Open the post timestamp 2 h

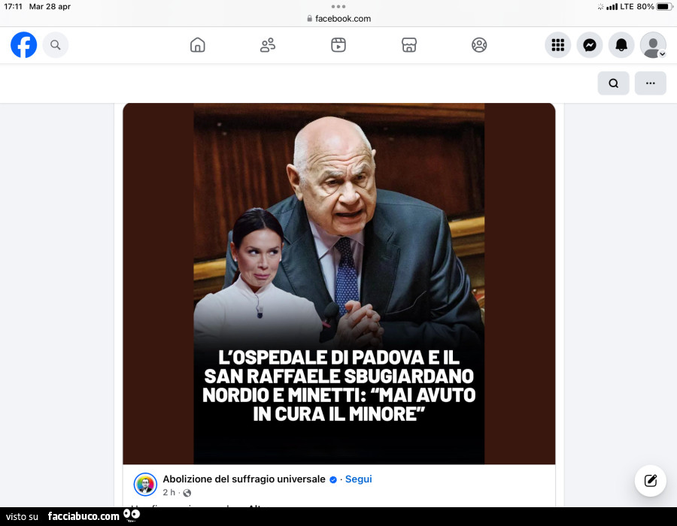coord(168,493)
